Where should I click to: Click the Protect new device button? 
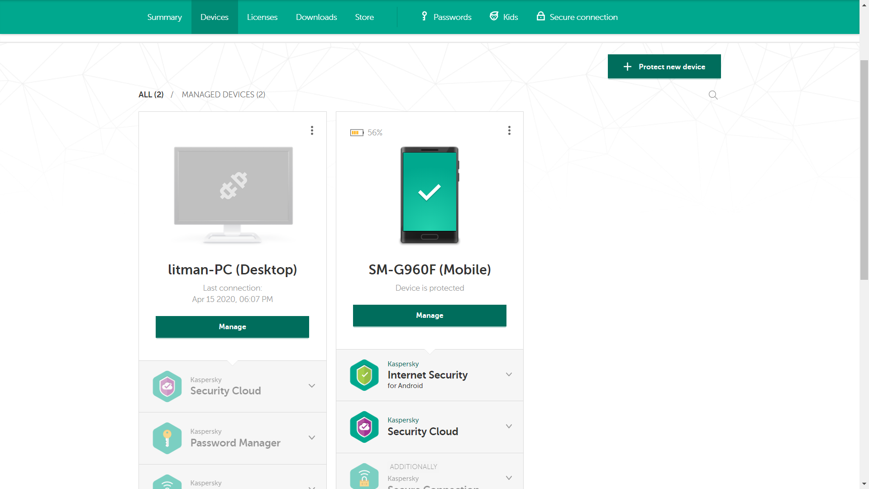664,67
